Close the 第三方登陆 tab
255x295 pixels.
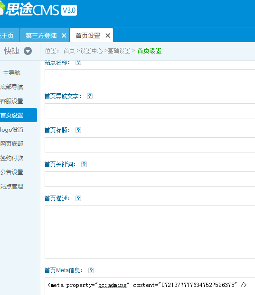coord(64,36)
